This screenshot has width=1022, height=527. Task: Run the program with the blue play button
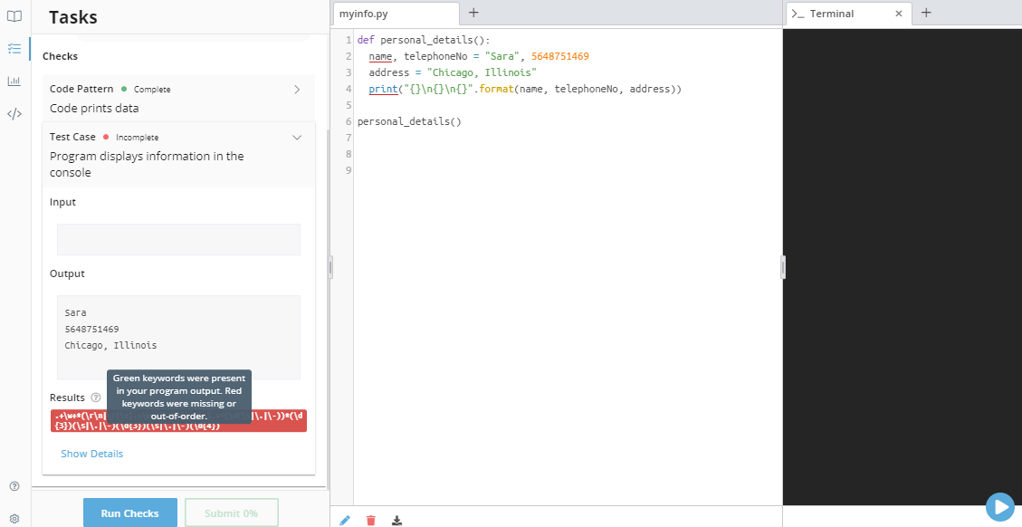pos(999,507)
